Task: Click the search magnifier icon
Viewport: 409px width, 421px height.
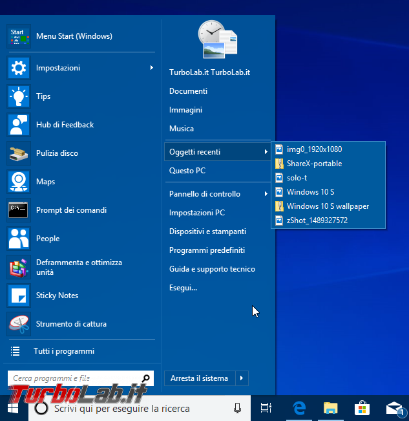Action: coord(146,378)
